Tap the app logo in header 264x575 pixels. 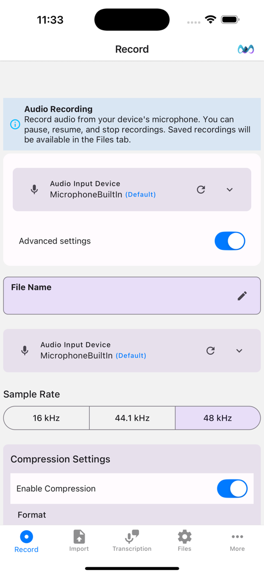pos(246,49)
